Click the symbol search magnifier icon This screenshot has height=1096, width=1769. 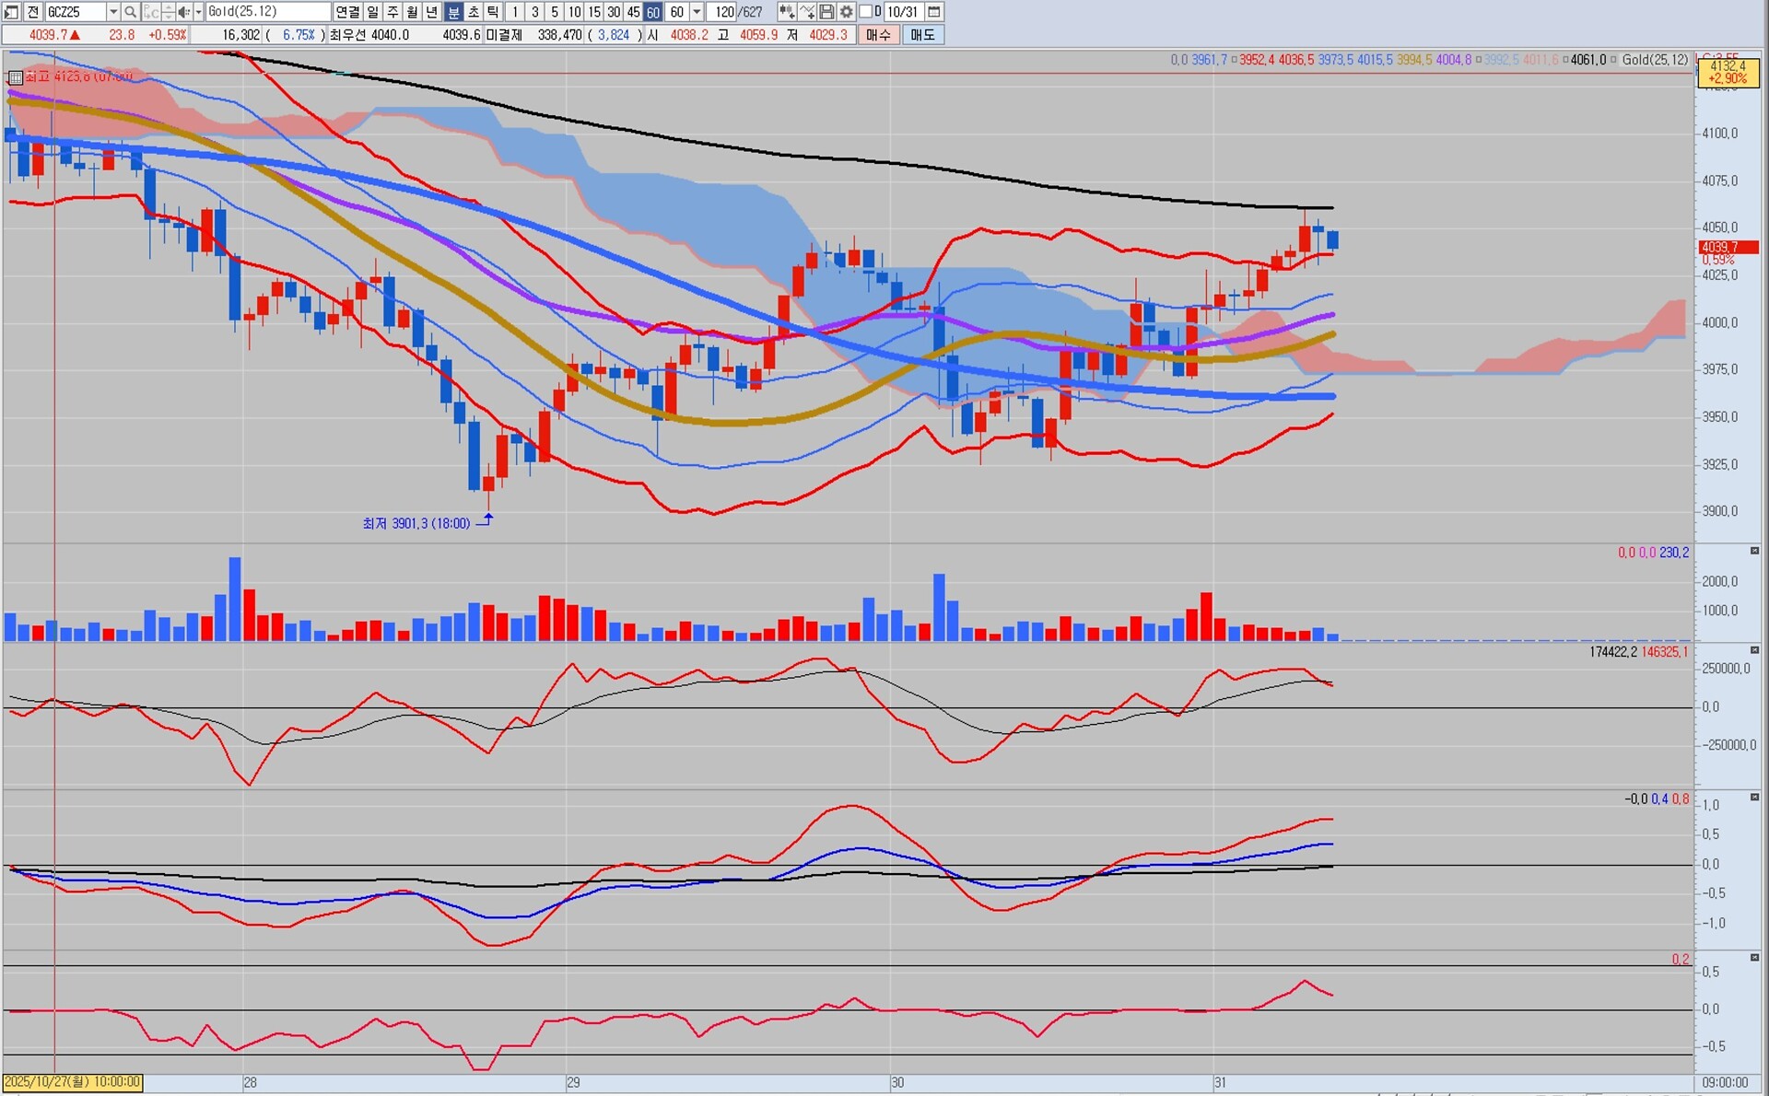[130, 12]
